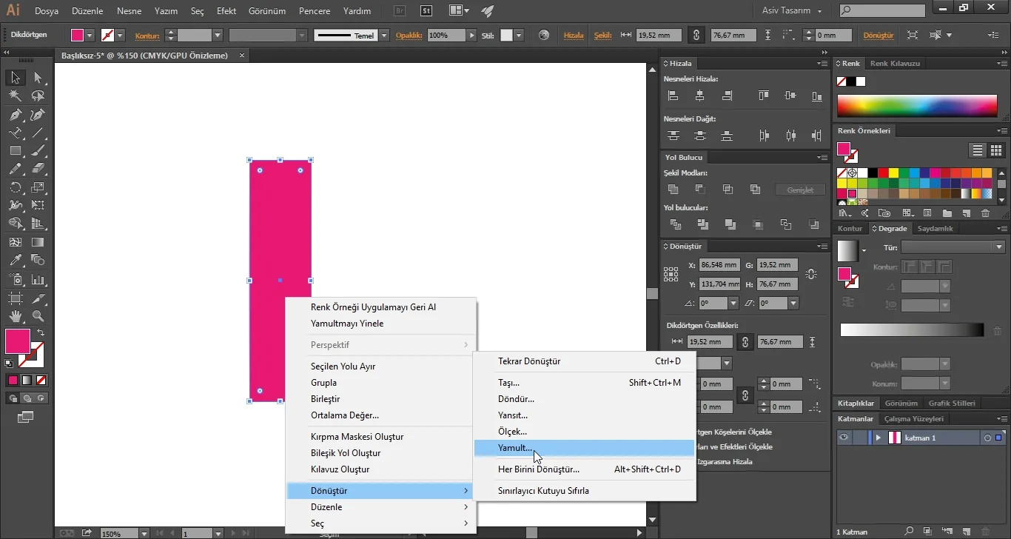Select the Column Graph tool
This screenshot has height=539, width=1011.
38,280
